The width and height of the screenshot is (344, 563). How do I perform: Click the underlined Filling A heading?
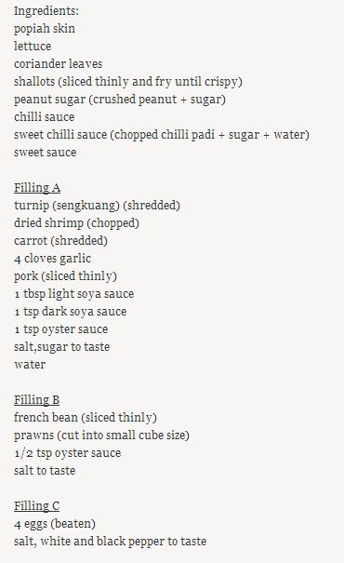point(37,188)
